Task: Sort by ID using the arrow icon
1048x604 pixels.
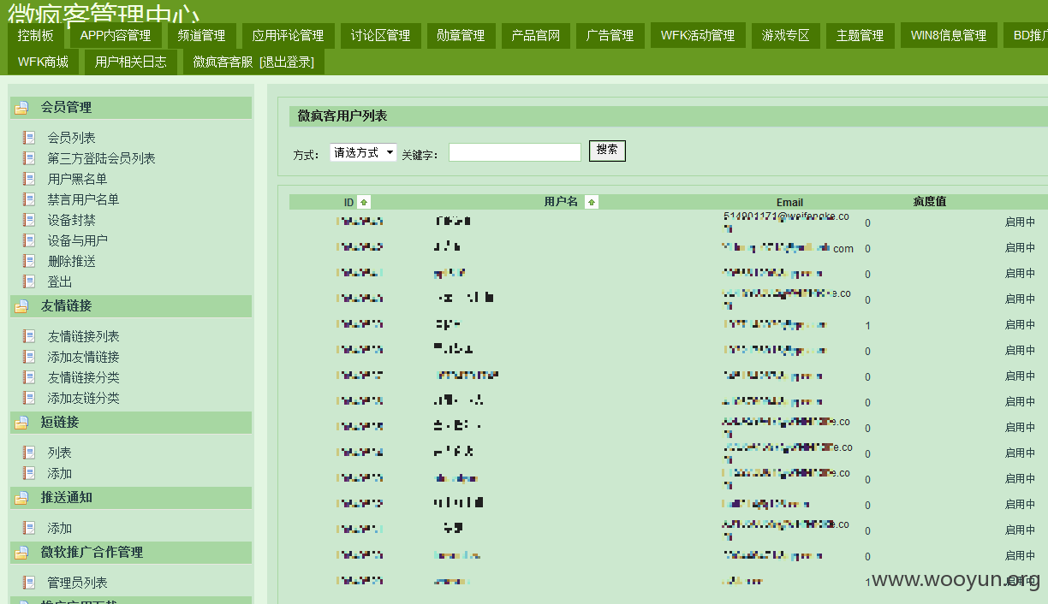Action: coord(364,202)
